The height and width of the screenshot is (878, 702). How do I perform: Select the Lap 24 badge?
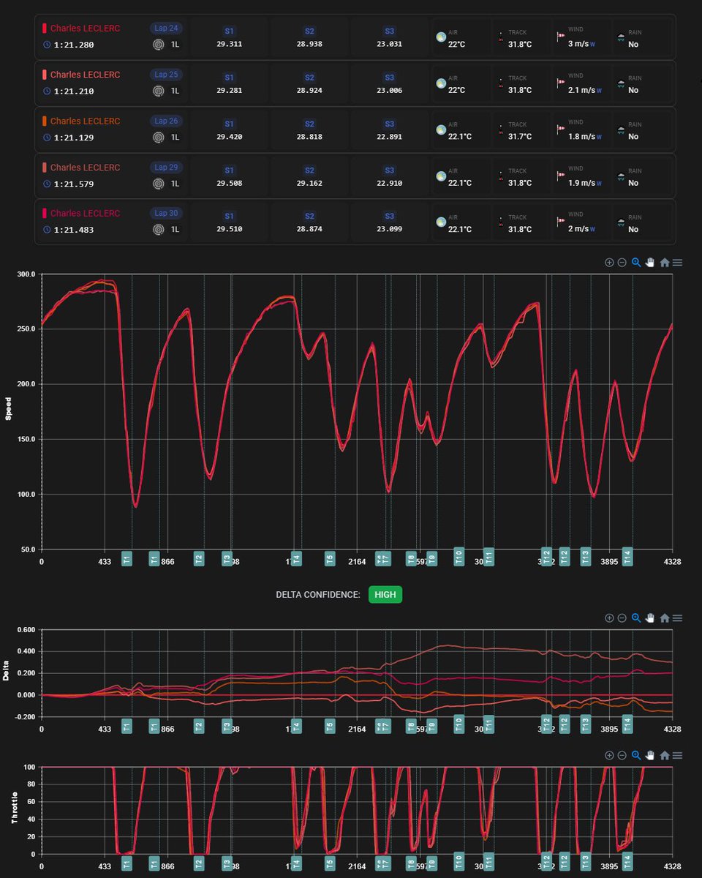pyautogui.click(x=166, y=29)
